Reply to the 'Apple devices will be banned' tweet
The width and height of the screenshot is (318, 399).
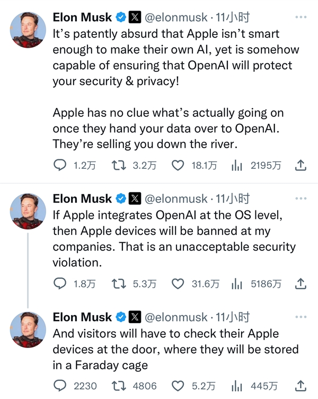[60, 284]
